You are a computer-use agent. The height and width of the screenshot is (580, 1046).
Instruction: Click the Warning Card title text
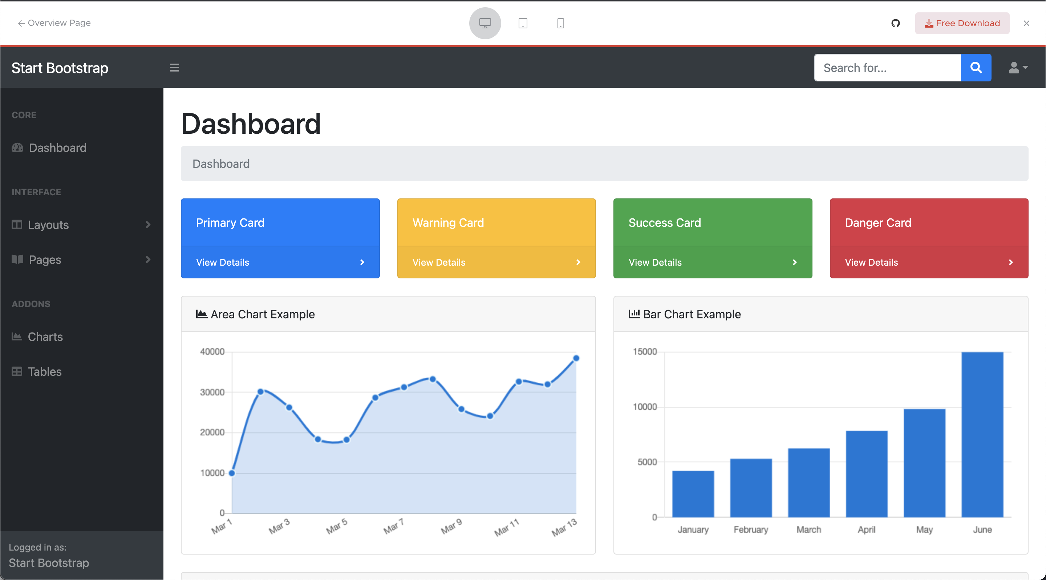click(x=448, y=222)
